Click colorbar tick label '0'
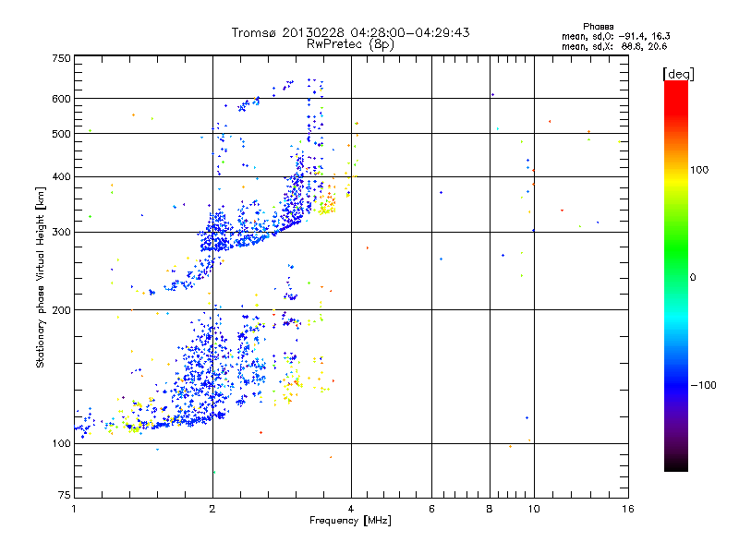The image size is (739, 554). coord(693,278)
